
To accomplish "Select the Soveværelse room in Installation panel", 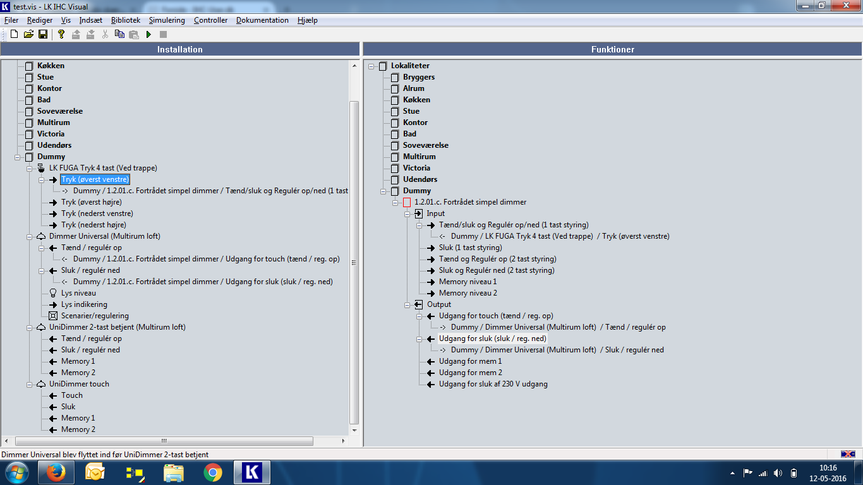I will coord(59,111).
